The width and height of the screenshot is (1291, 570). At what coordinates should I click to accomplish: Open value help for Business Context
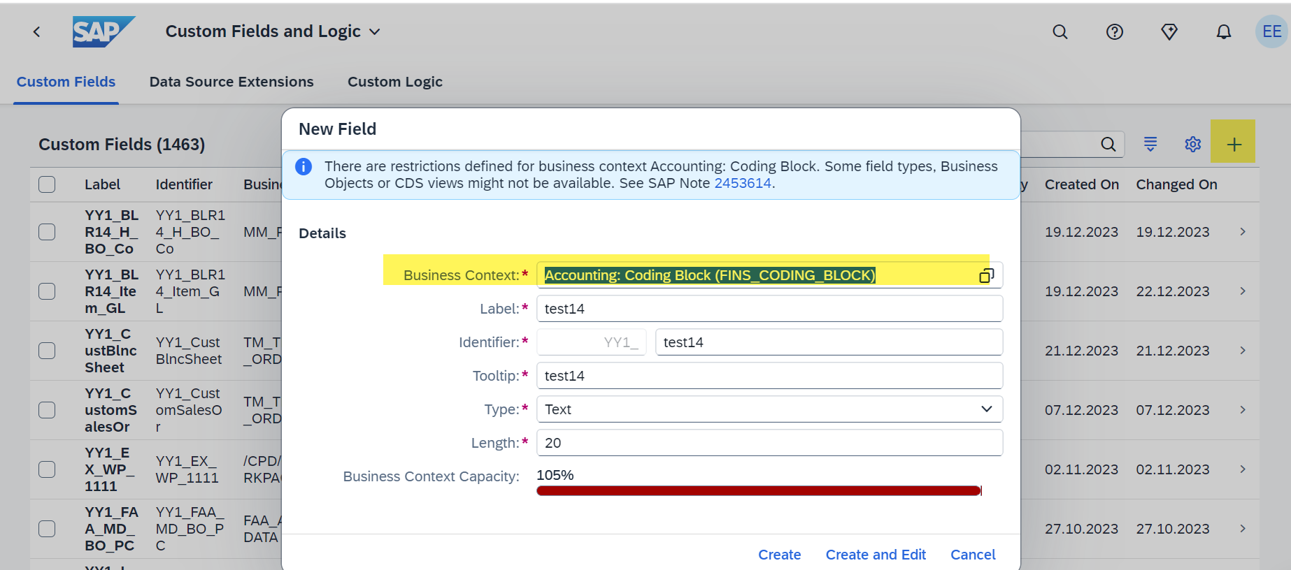pyautogui.click(x=986, y=275)
